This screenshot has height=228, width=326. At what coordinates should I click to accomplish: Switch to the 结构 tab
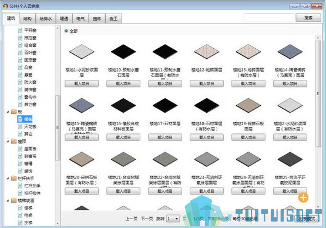[28, 19]
